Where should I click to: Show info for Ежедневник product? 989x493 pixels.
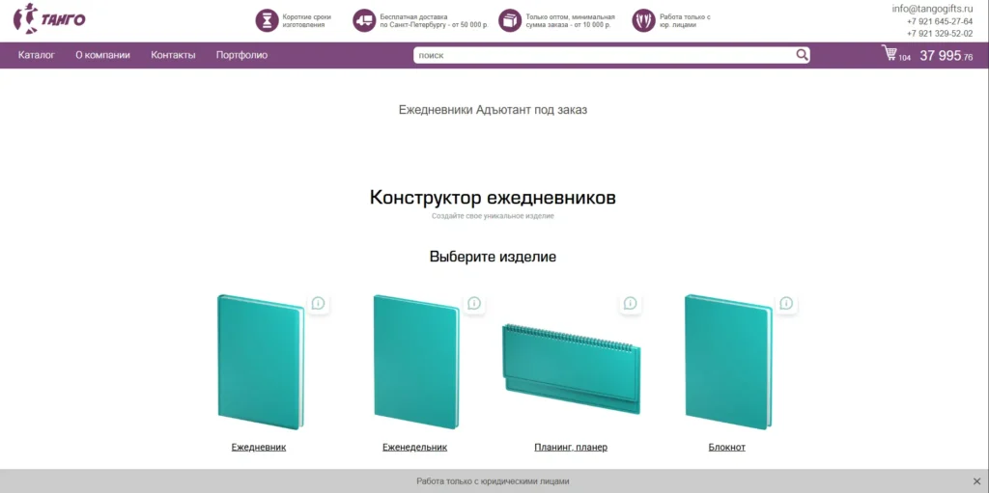[x=319, y=303]
